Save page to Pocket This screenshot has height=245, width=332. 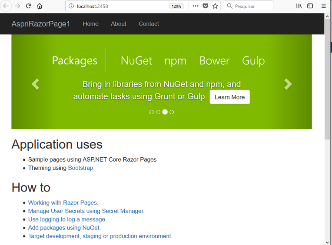(206, 6)
